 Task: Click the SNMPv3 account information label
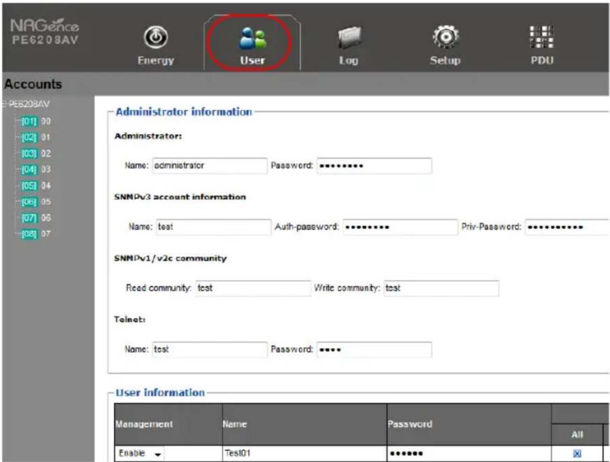180,197
